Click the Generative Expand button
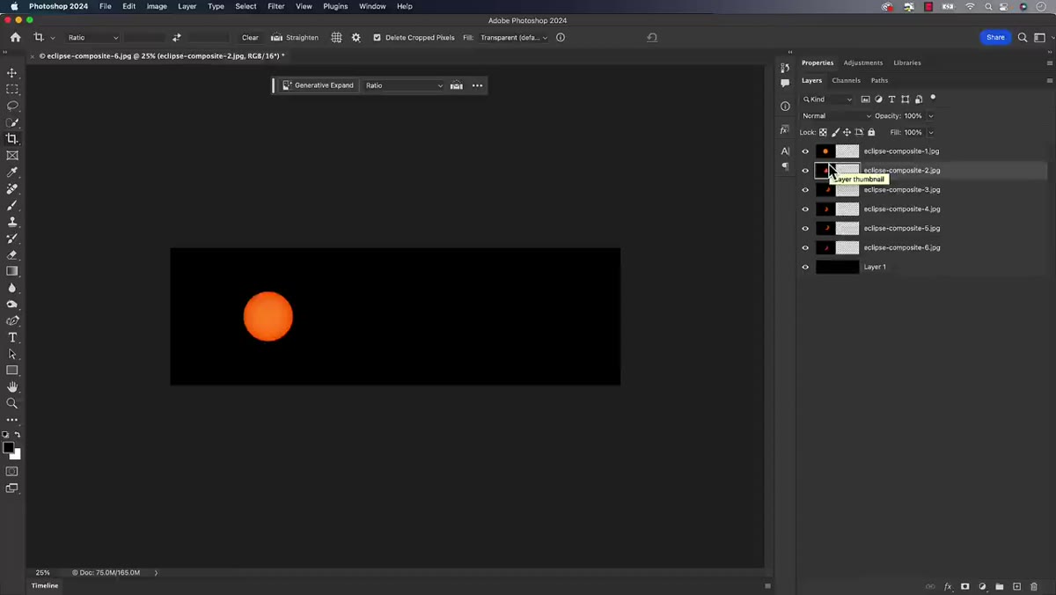1056x595 pixels. point(318,85)
